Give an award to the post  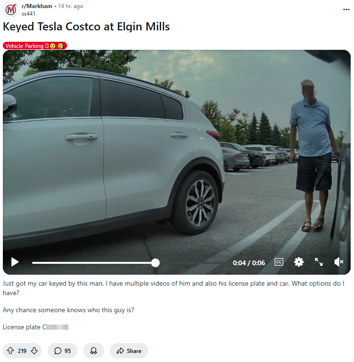tap(94, 351)
